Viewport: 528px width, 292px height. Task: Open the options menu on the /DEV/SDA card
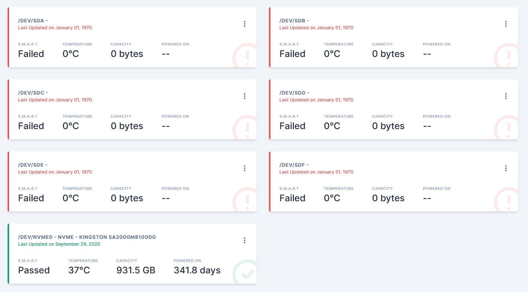(245, 24)
